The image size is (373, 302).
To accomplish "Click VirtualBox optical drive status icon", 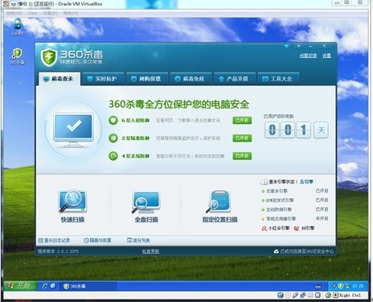I will coord(288,296).
